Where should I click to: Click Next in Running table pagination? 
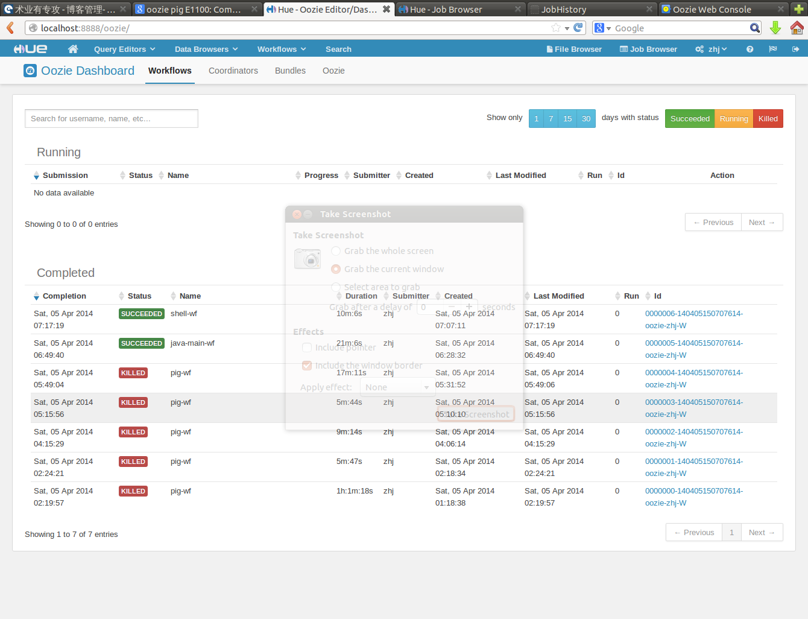coord(762,222)
